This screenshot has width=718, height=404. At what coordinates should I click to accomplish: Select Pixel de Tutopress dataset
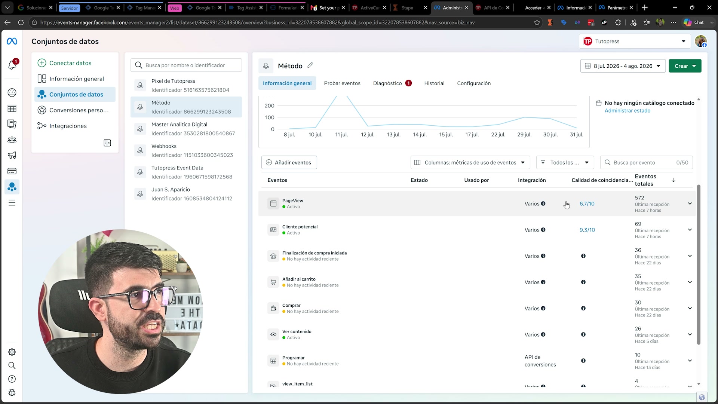click(x=186, y=85)
